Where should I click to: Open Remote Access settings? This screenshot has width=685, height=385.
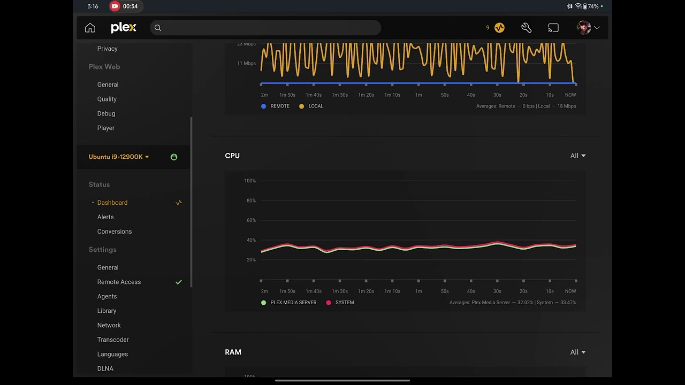point(119,282)
